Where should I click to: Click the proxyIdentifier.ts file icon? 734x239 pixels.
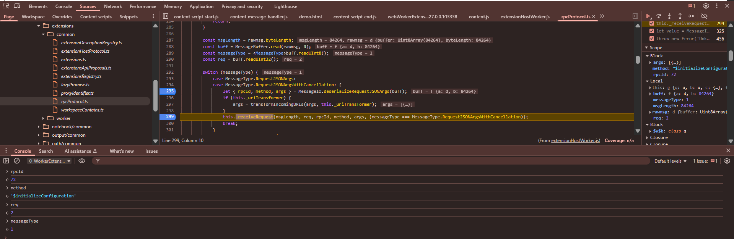tap(55, 93)
